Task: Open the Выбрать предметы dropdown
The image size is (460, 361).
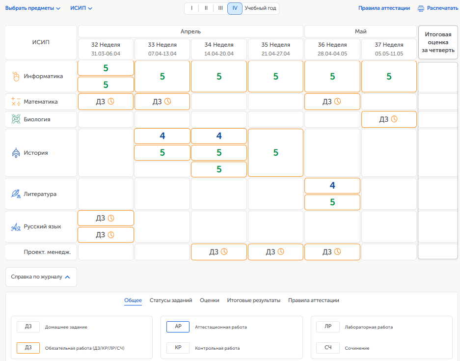Action: 32,8
